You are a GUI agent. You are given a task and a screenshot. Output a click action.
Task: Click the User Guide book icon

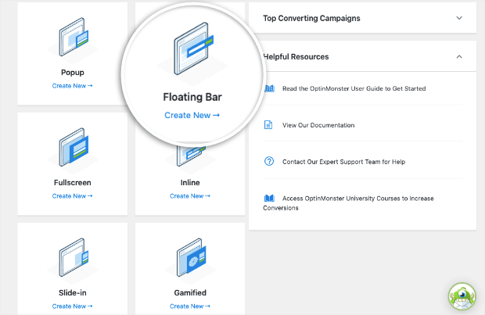click(x=269, y=89)
